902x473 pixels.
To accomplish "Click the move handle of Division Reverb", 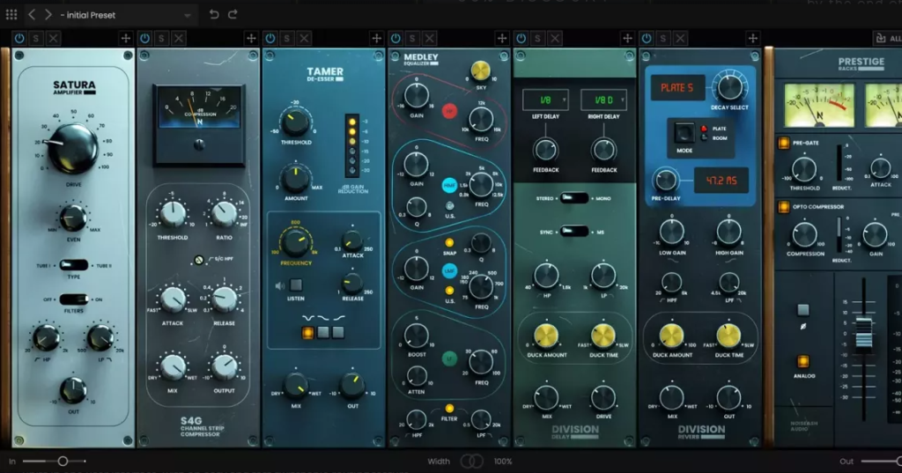I will pos(752,39).
